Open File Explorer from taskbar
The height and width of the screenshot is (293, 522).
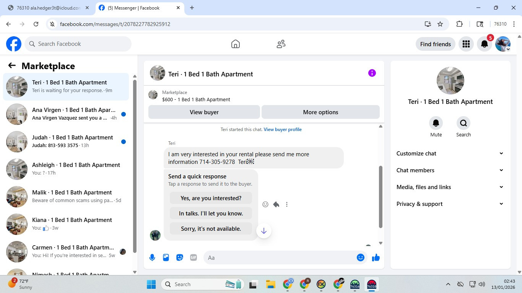point(271,284)
